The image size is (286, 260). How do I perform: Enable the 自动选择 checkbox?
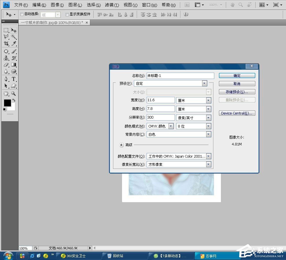click(x=22, y=14)
